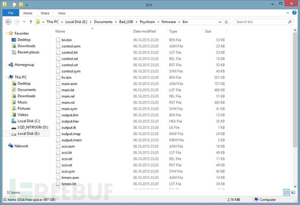
Task: Click the main.sym file icon
Action: (x=58, y=109)
